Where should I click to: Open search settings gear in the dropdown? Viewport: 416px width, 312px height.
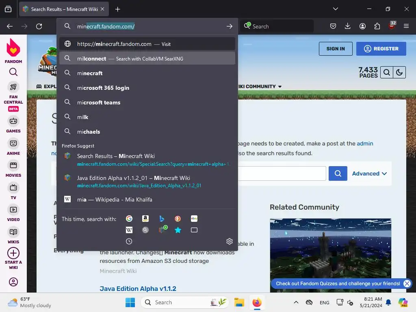[230, 241]
